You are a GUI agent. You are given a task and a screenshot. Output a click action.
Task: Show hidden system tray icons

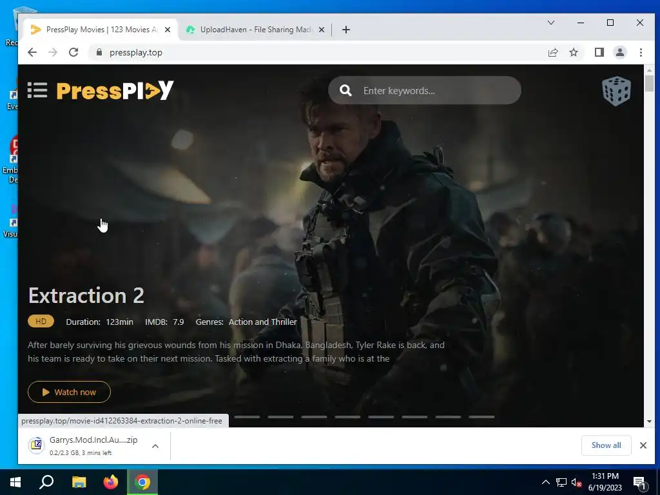point(545,482)
